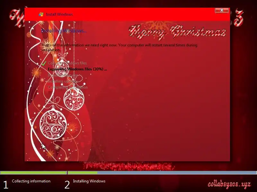Click the 'Installing Windows' stage label at bottom
This screenshot has width=257, height=192.
[x=89, y=181]
